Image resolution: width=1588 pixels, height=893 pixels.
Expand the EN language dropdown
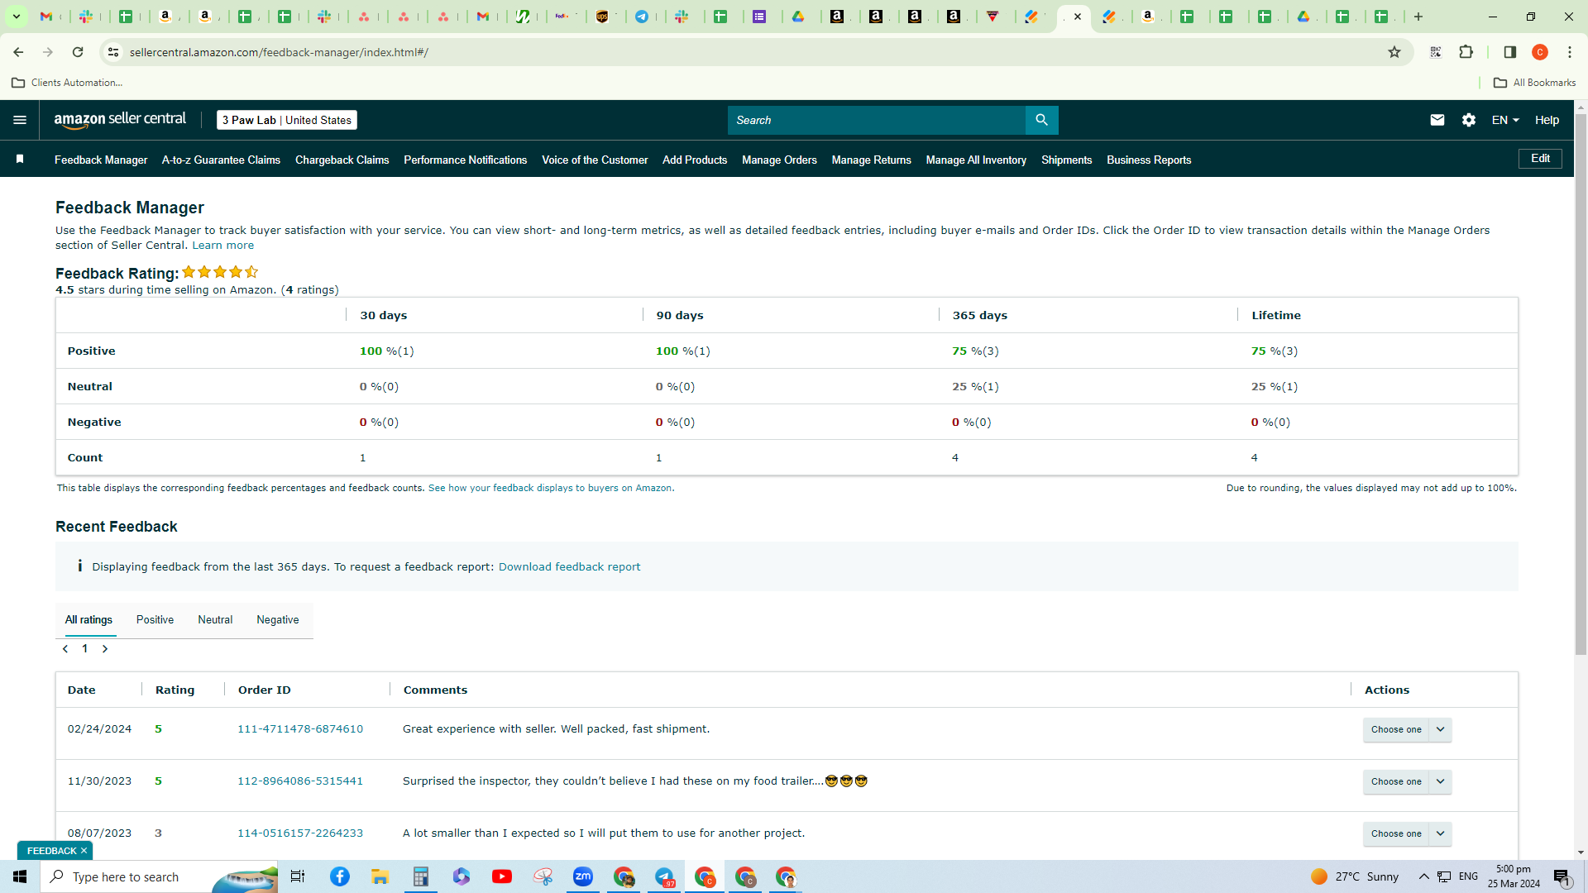(1505, 120)
